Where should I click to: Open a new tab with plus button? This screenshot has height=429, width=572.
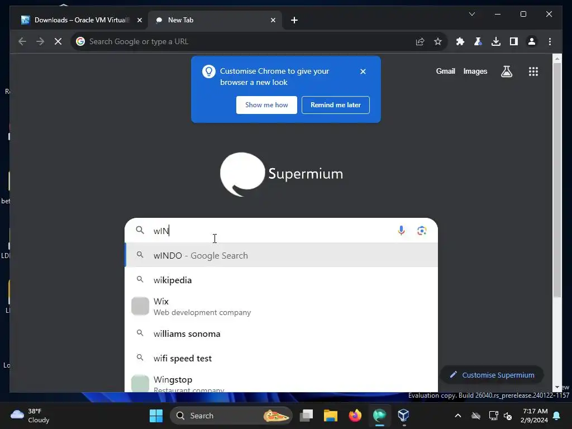294,20
